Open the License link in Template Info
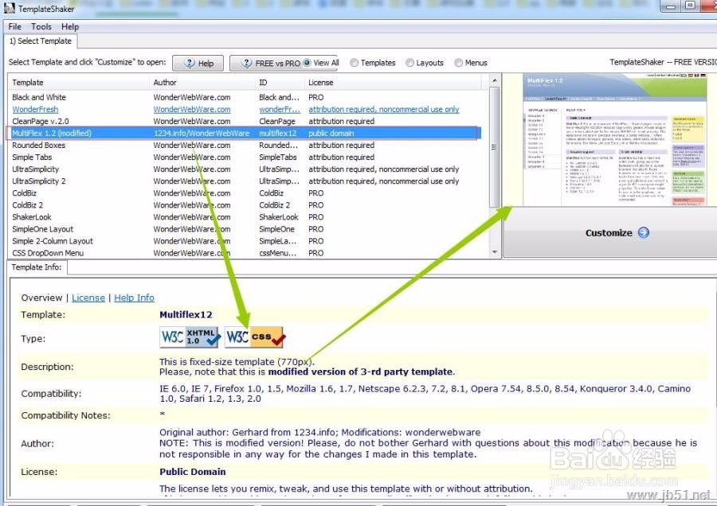 click(x=88, y=298)
